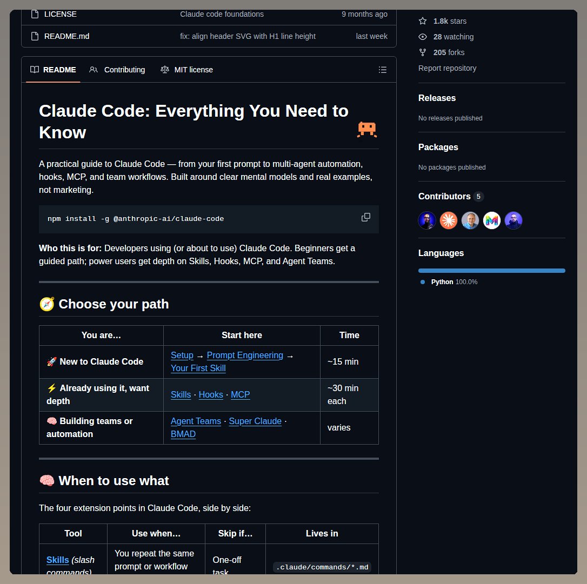
Task: Open the LICENSE file
Action: (x=61, y=14)
